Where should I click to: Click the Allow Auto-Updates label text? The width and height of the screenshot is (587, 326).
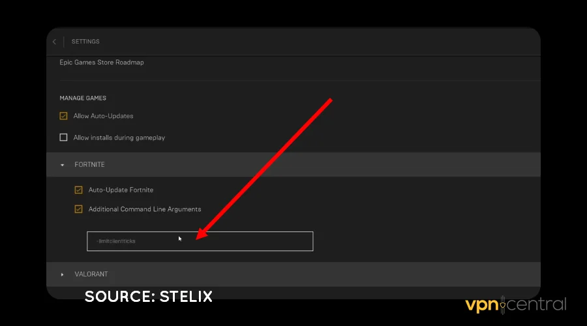(x=103, y=116)
